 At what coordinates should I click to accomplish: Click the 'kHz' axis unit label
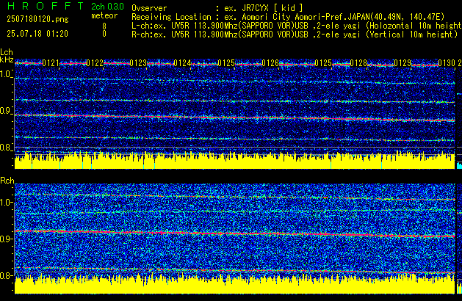point(7,59)
